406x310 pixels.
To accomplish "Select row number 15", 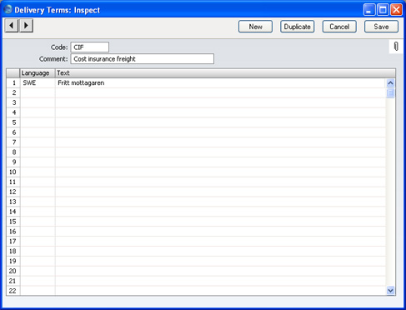I will point(13,222).
